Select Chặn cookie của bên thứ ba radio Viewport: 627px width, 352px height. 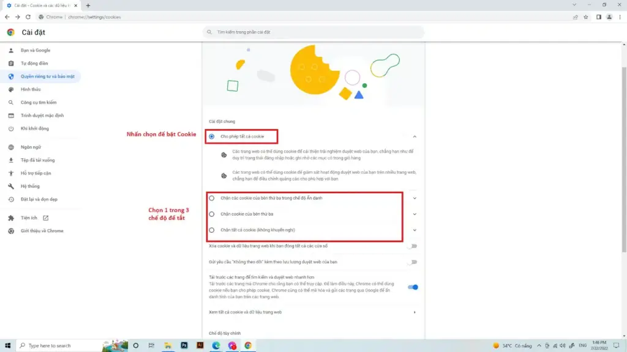[x=211, y=214]
